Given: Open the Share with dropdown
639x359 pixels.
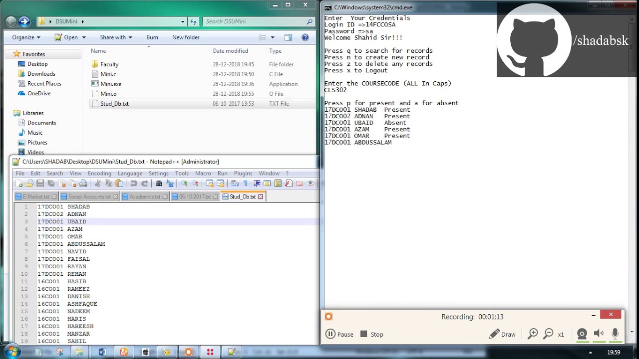Looking at the screenshot, I should (x=116, y=37).
